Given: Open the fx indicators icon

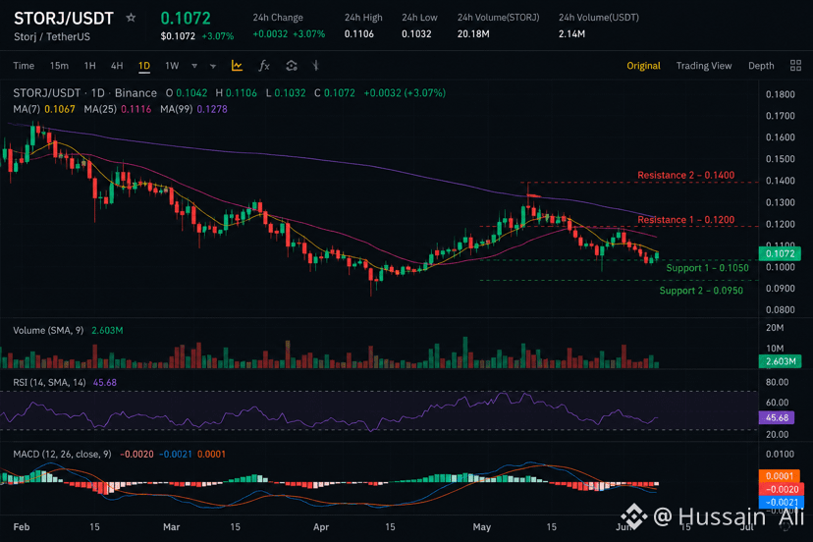Looking at the screenshot, I should 264,66.
